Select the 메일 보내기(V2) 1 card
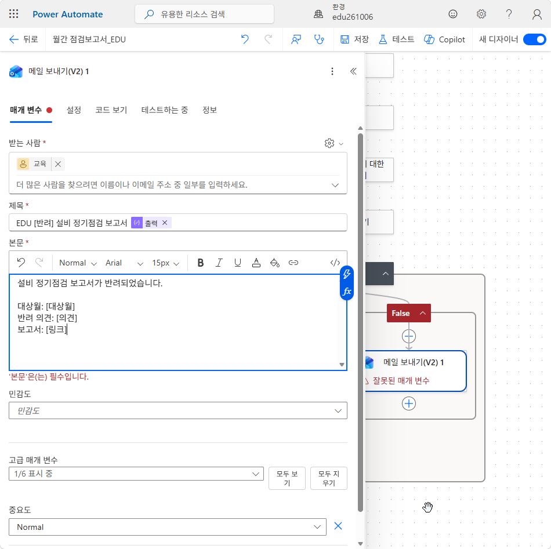 tap(415, 371)
